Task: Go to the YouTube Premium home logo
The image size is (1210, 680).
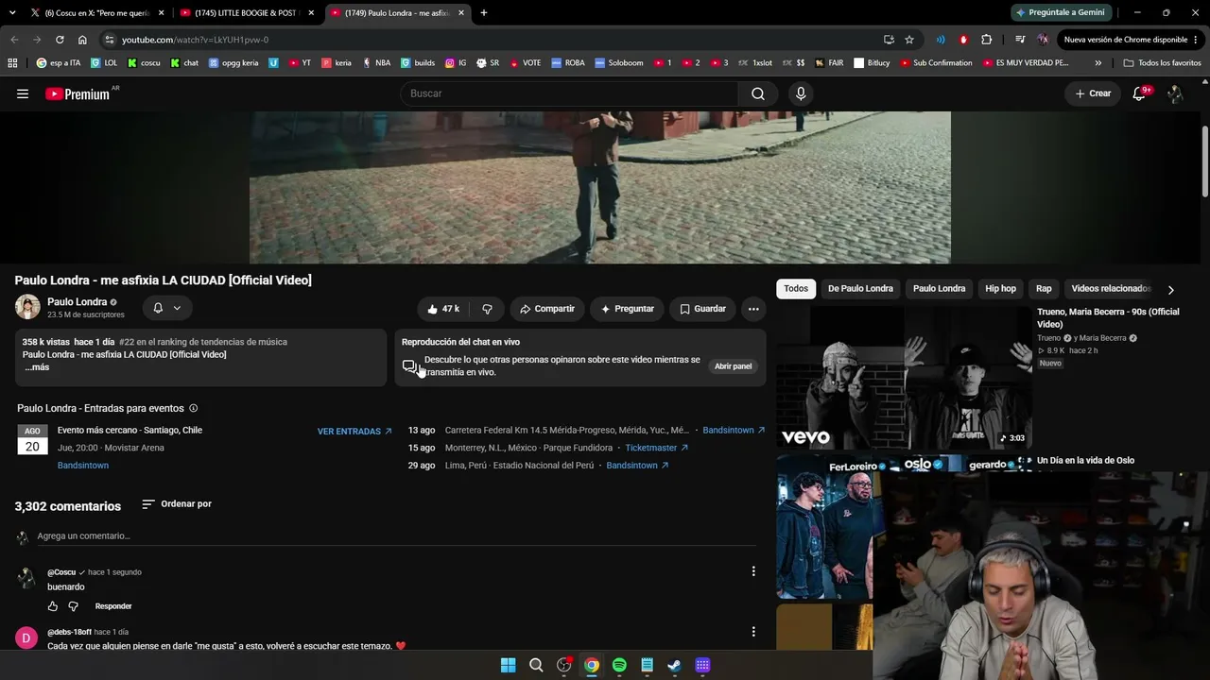Action: point(78,93)
